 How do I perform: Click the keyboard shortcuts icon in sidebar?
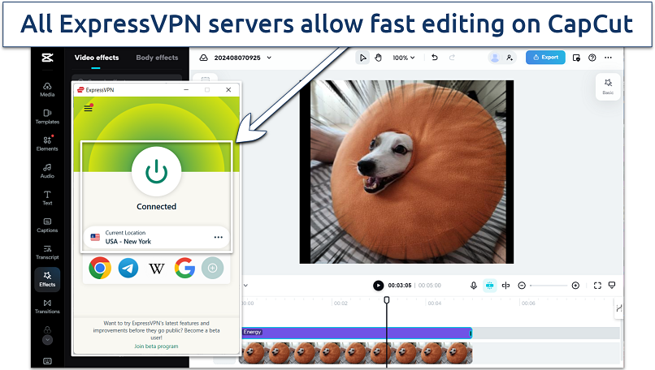pyautogui.click(x=47, y=361)
